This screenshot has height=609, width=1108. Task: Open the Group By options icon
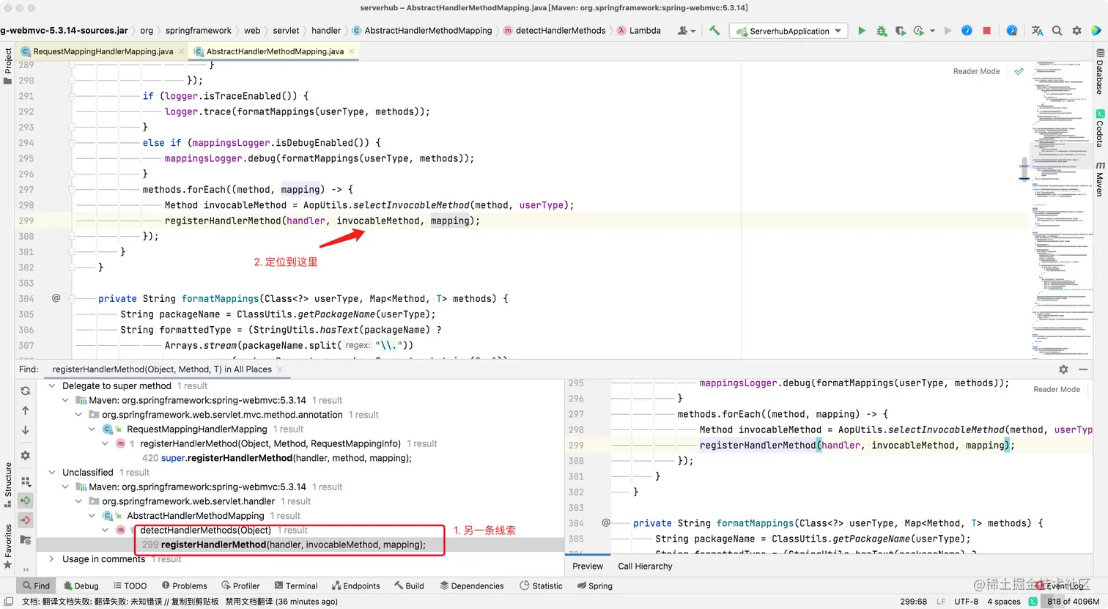[26, 481]
